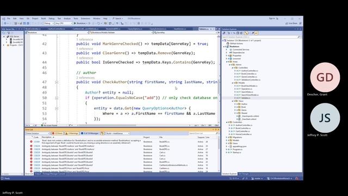Collapse the Admin Models folder
The height and width of the screenshot is (196, 348).
point(233,83)
